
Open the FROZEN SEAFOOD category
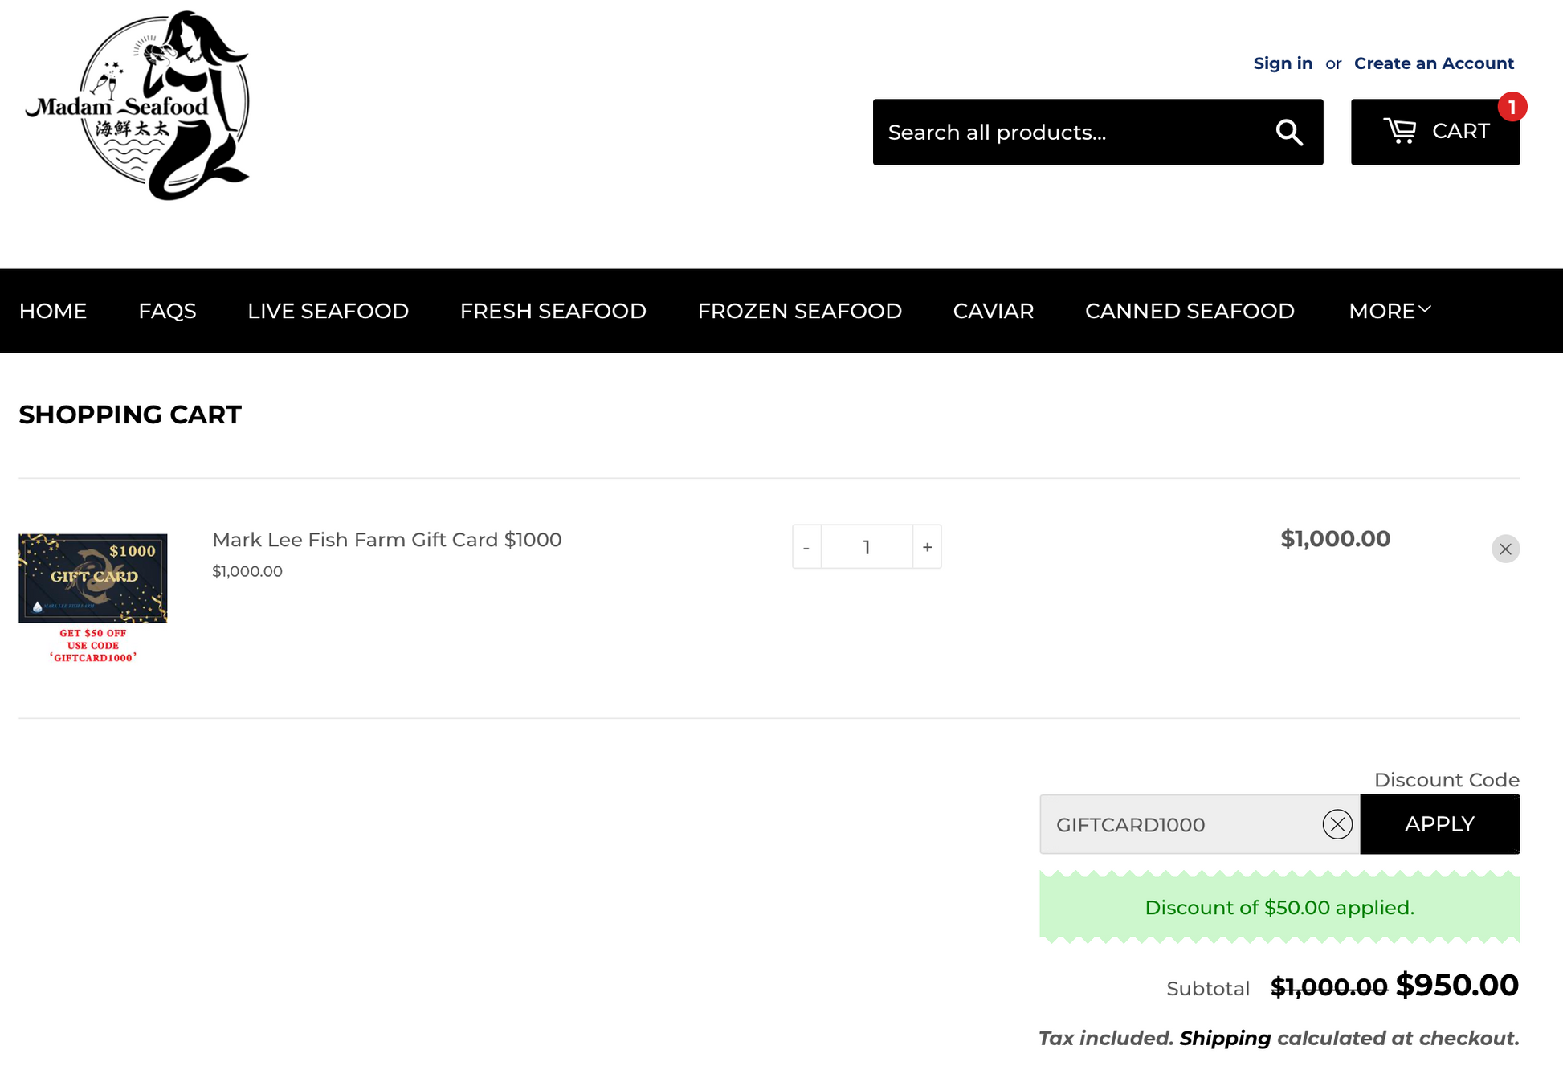[799, 311]
